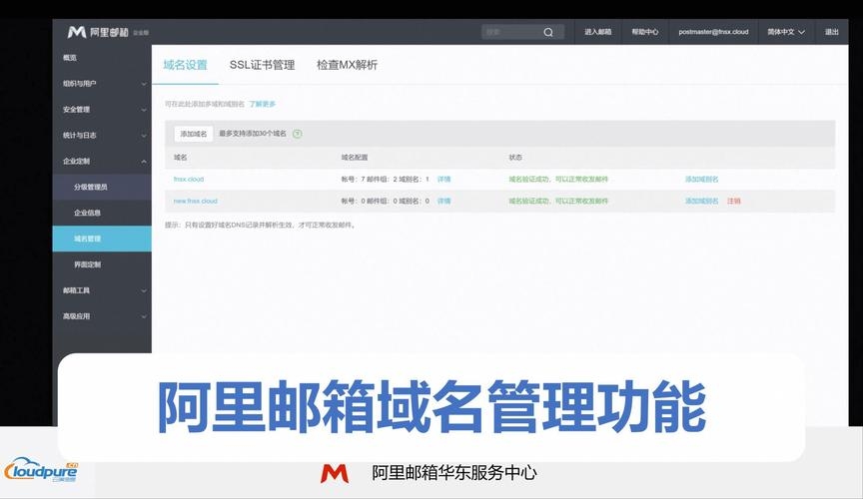Open 进入邮箱 in the top bar

point(597,32)
